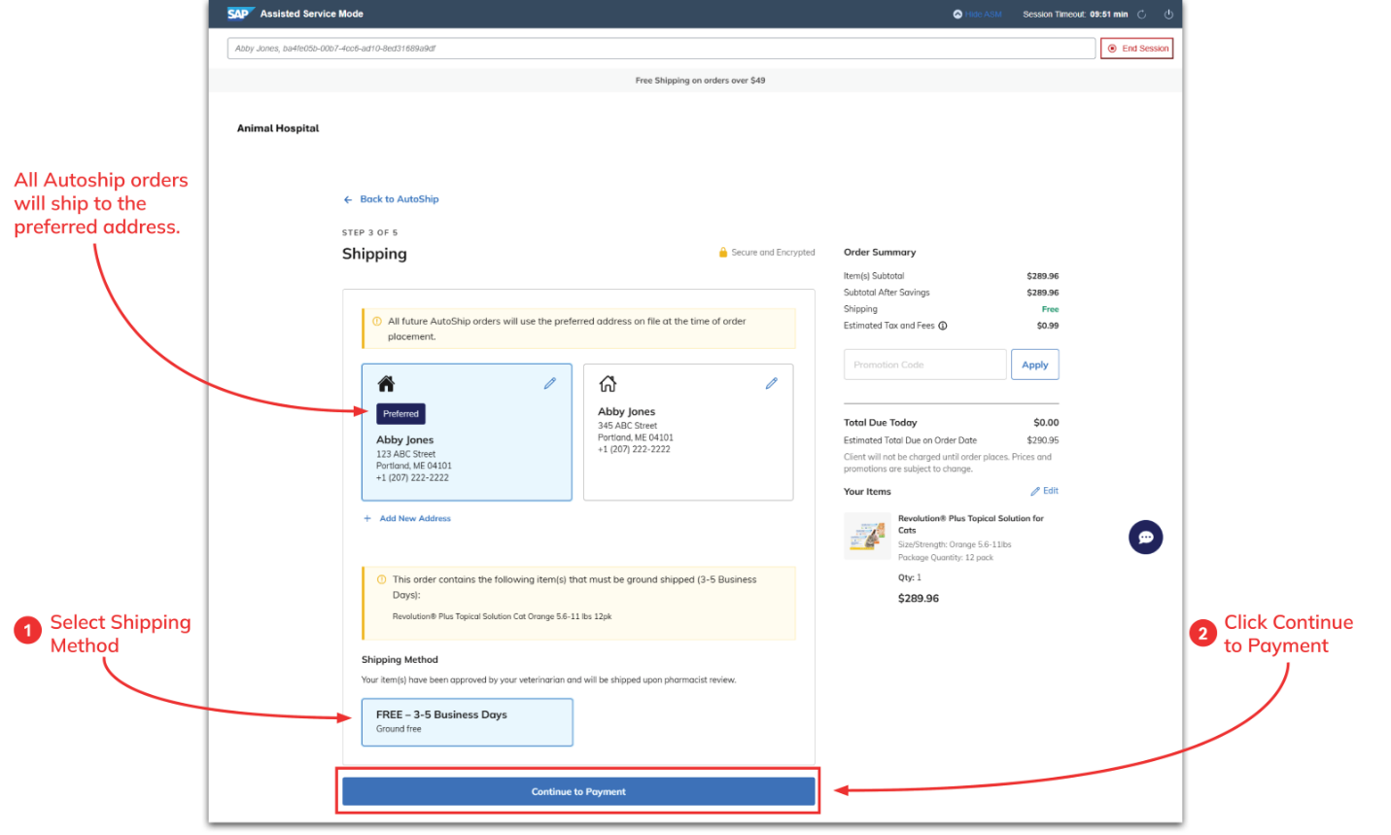The image size is (1391, 835).
Task: Click Assisted Service Mode title
Action: pos(312,14)
